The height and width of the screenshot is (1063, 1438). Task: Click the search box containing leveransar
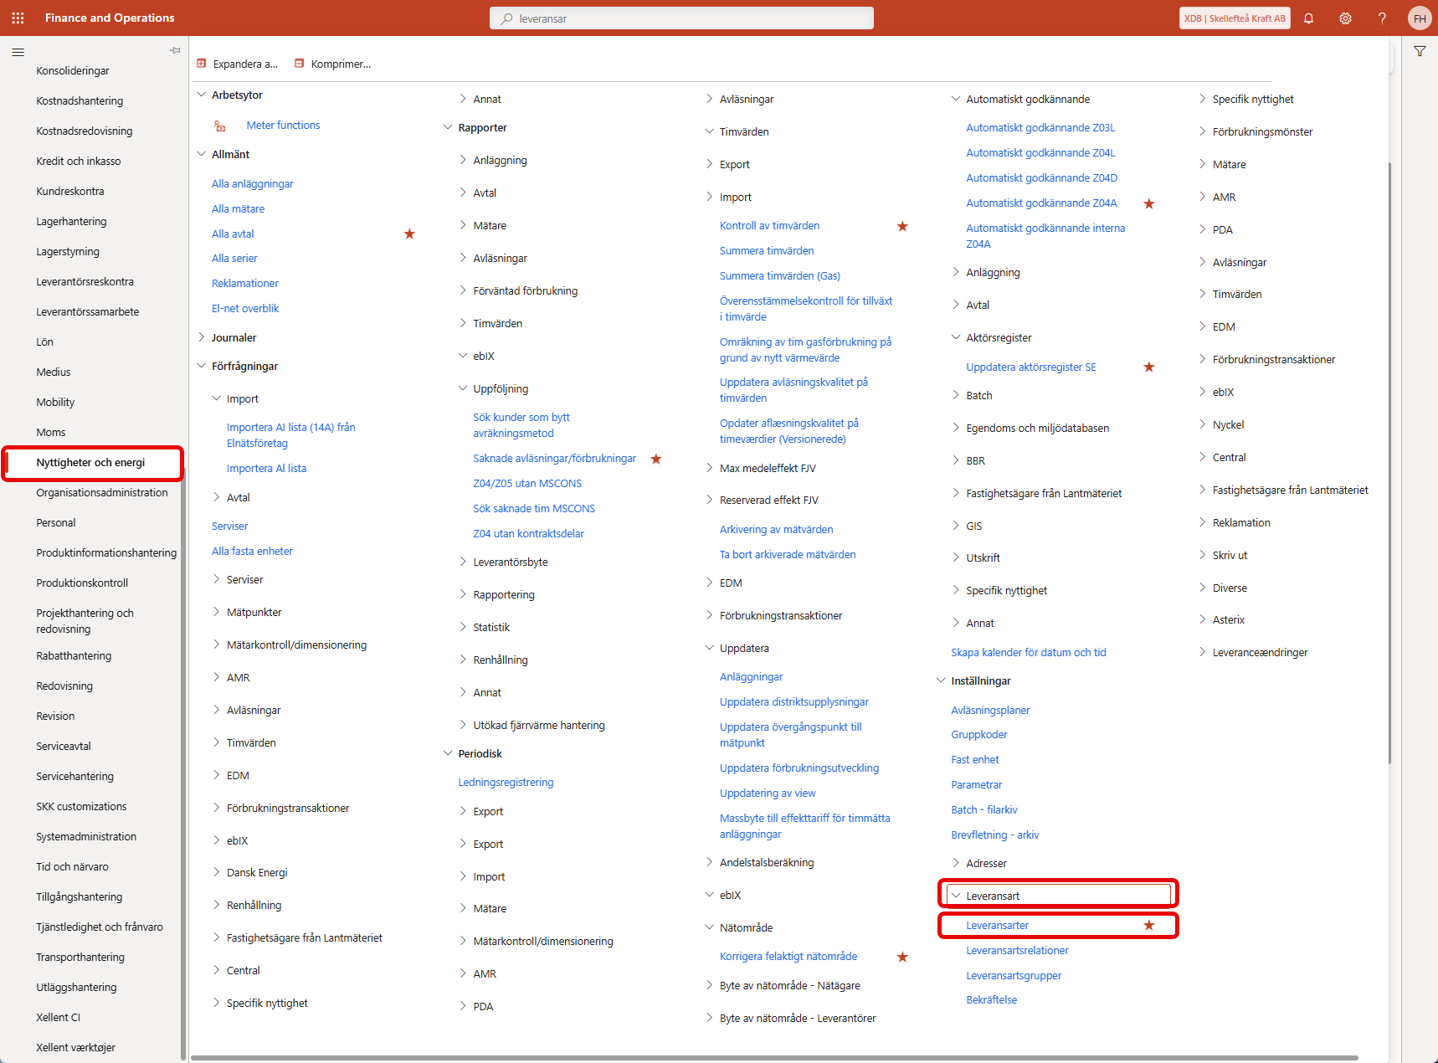[681, 18]
